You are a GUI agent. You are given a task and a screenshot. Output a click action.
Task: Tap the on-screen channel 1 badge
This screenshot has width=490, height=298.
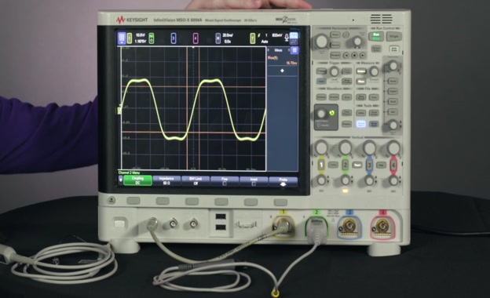click(x=130, y=38)
